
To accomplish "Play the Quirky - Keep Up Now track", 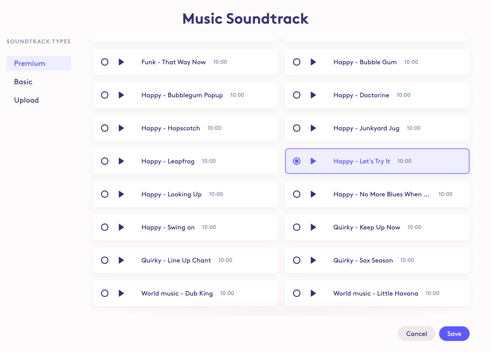I will pos(313,227).
